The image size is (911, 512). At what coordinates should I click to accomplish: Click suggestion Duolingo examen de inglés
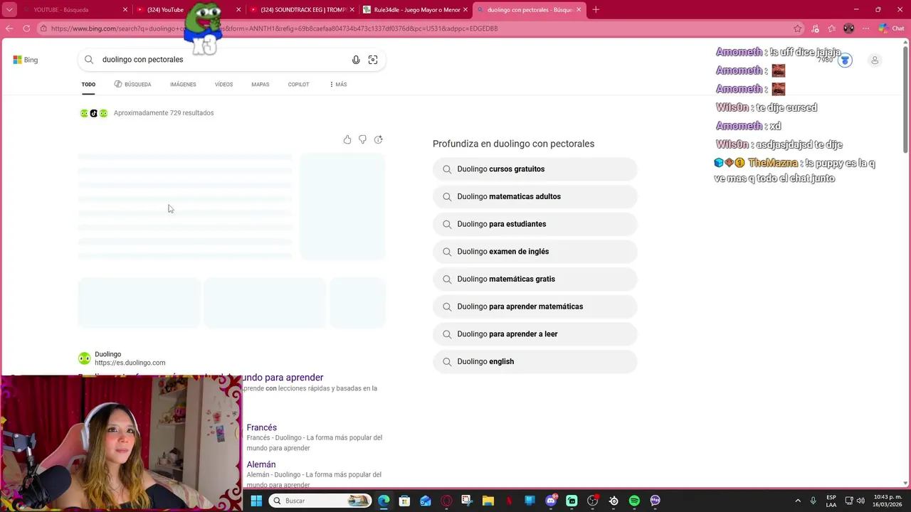pyautogui.click(x=535, y=252)
